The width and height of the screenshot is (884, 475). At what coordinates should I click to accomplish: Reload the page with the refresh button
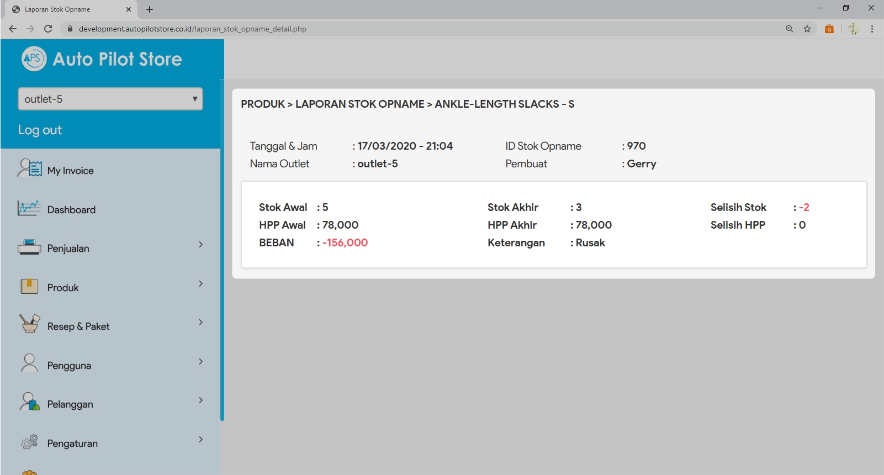pos(48,29)
